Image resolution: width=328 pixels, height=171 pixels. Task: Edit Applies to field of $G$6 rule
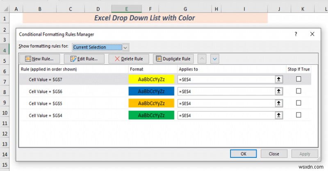(x=226, y=91)
